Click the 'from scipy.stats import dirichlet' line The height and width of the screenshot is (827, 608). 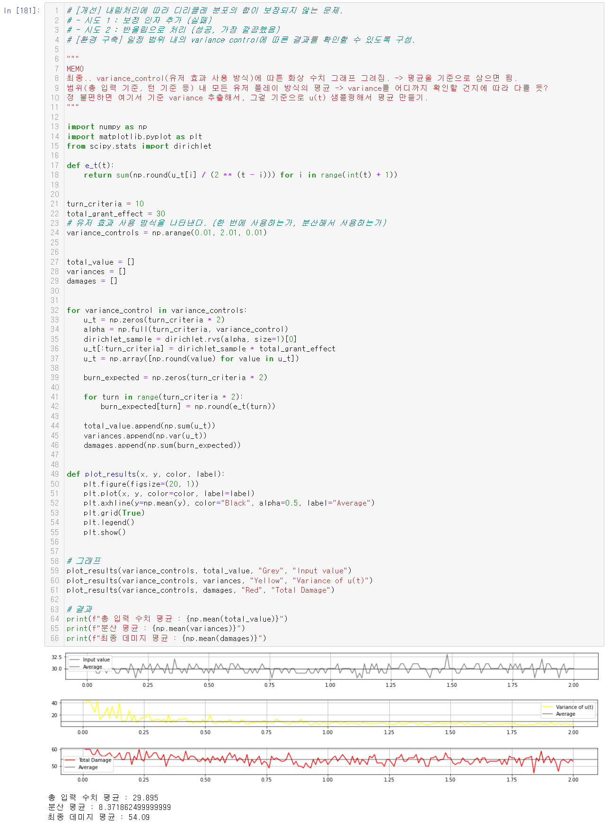click(139, 146)
